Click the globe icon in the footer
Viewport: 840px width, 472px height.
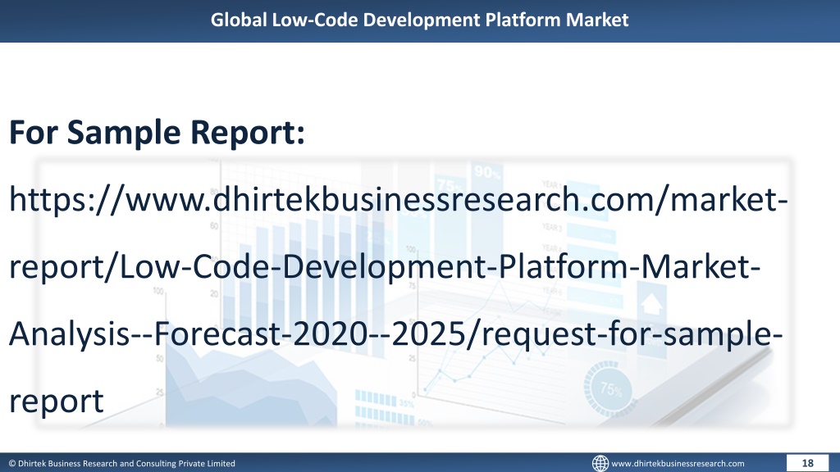[600, 464]
